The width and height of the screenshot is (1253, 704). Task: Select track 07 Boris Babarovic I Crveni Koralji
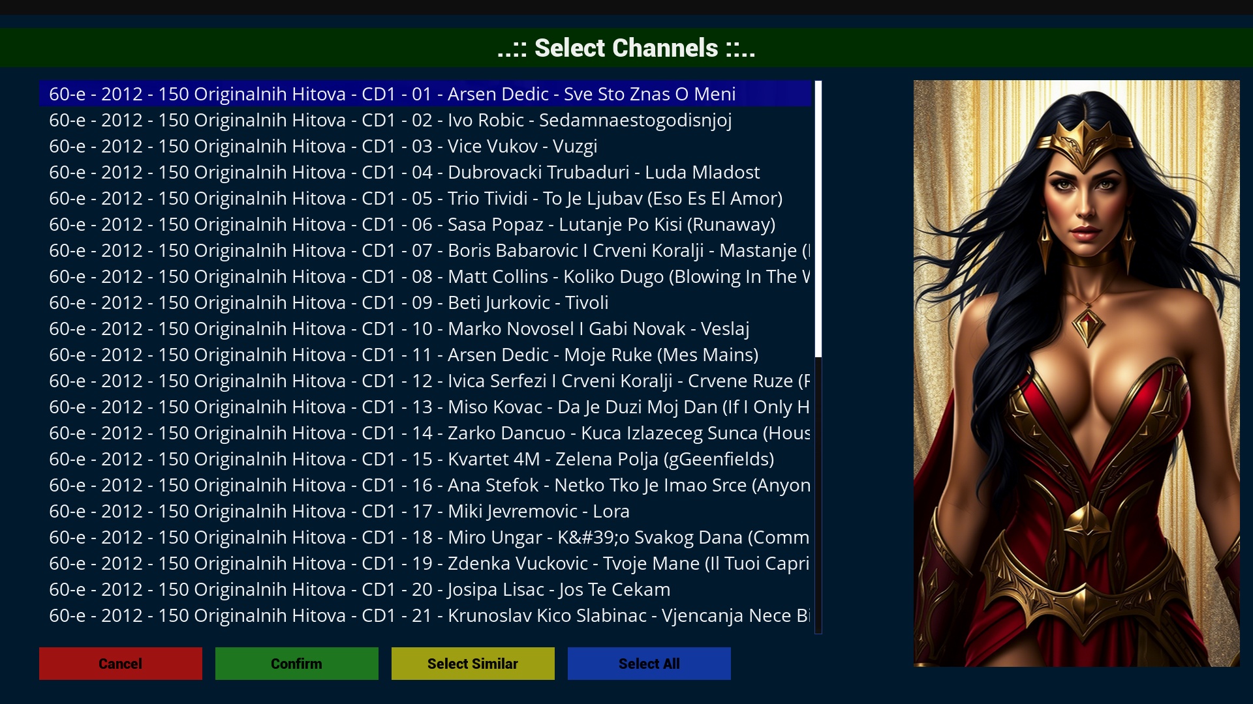pos(425,250)
